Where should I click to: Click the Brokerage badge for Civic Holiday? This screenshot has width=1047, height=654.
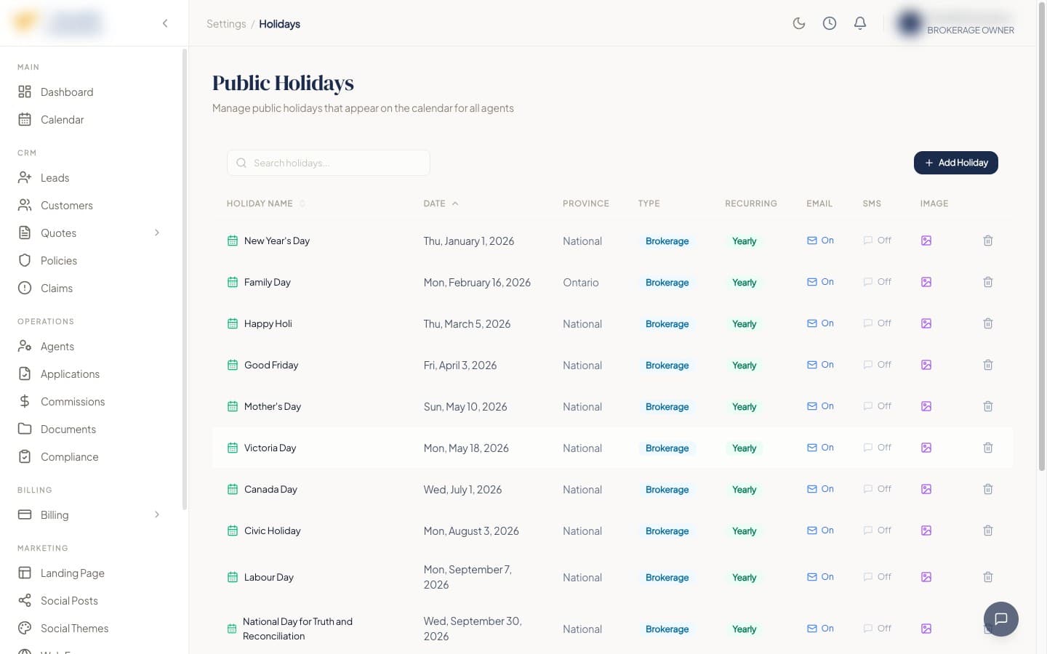(x=667, y=531)
